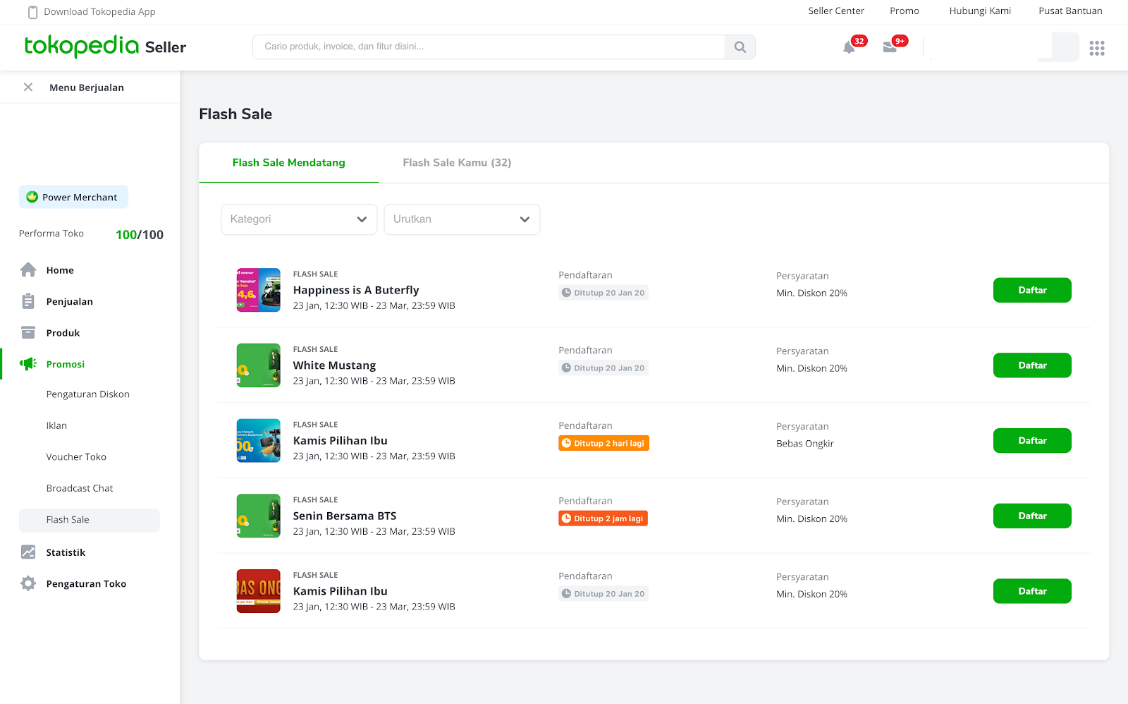Click Daftar for White Mustang
The image size is (1128, 704).
click(1032, 365)
